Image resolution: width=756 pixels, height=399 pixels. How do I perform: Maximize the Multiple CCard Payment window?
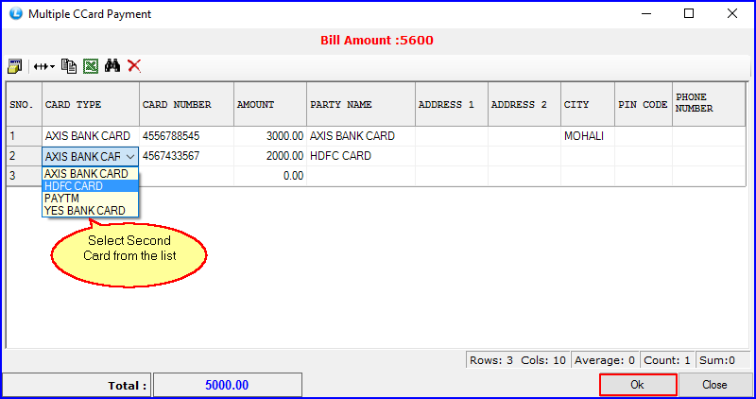(x=689, y=13)
